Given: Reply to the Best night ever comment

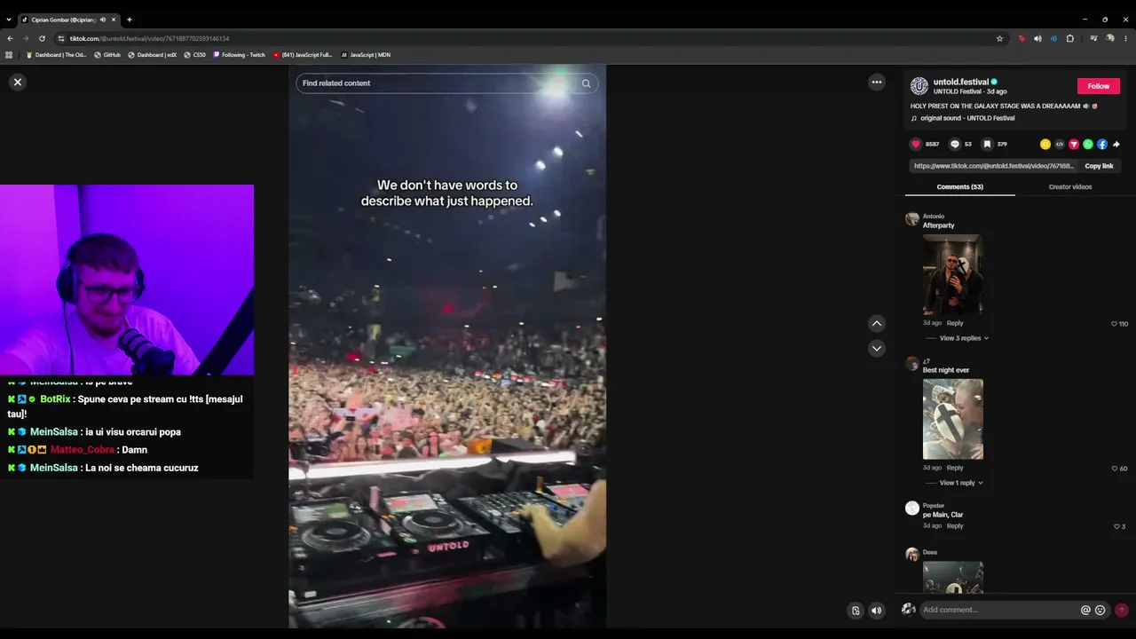Looking at the screenshot, I should [x=955, y=468].
